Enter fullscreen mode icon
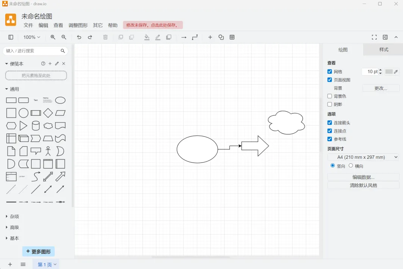The width and height of the screenshot is (403, 269). click(374, 37)
